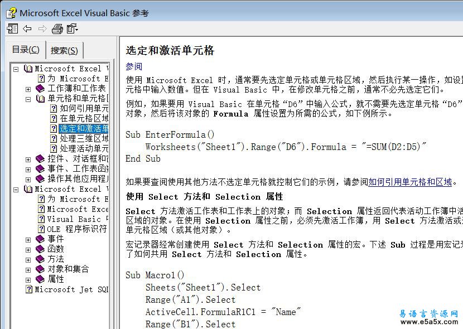Viewport: 463px width, 329px height.
Task: Print the topic with printer icon
Action: [x=57, y=28]
